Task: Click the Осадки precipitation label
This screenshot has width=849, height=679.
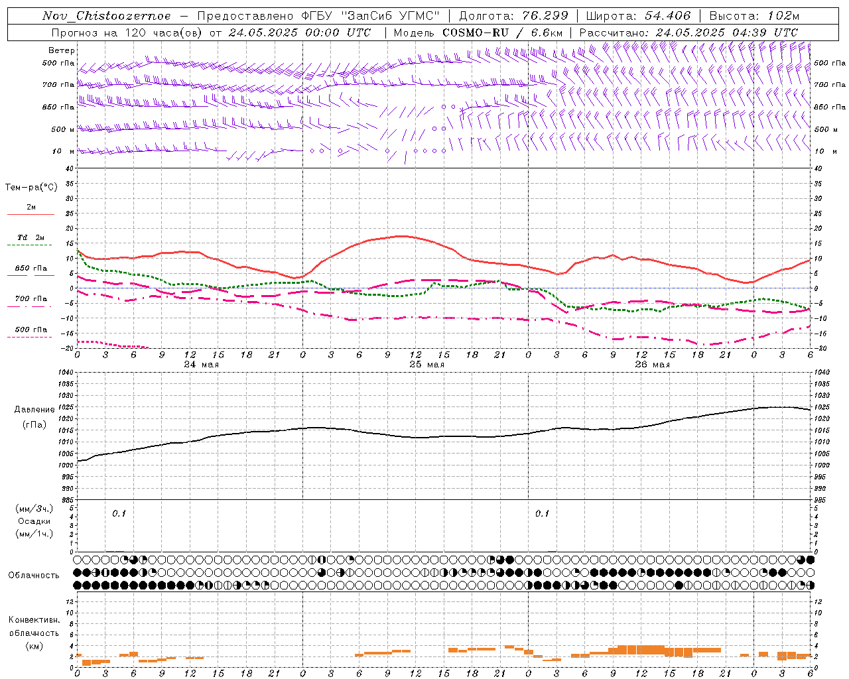Action: pos(34,521)
